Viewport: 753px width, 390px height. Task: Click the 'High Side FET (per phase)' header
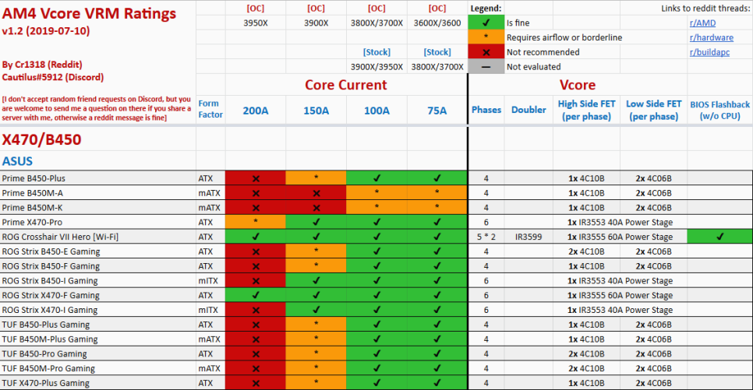[x=586, y=110]
